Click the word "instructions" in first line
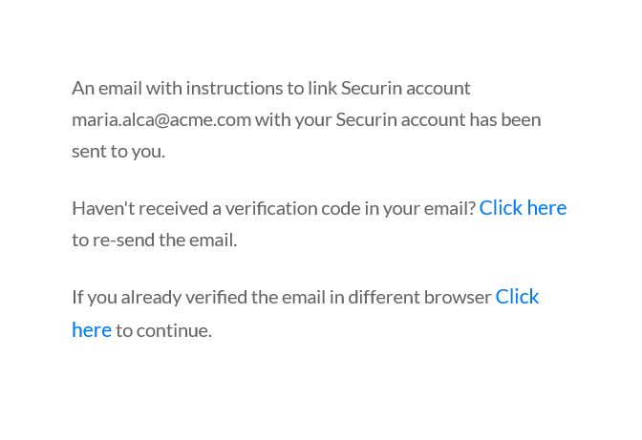Image resolution: width=642 pixels, height=440 pixels. [x=234, y=88]
